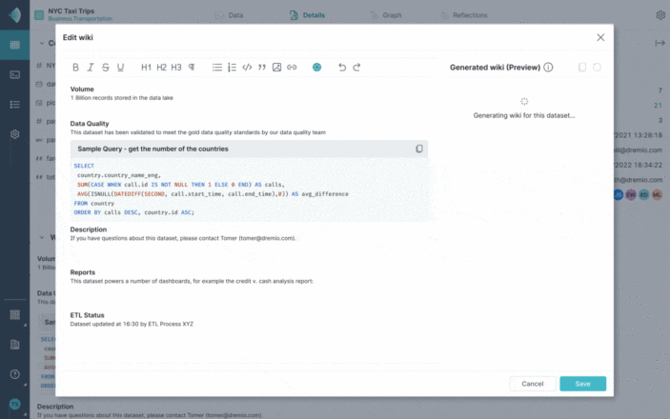Copy the sample query code

[419, 149]
